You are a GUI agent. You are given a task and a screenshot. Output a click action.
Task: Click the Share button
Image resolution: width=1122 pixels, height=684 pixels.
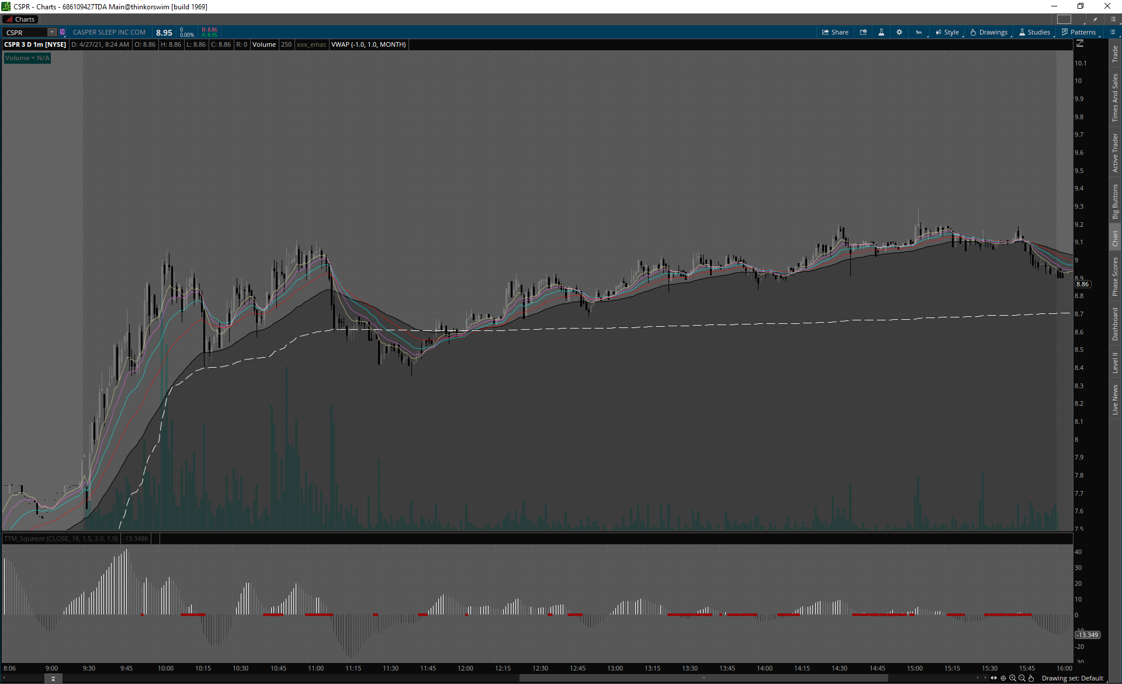[835, 32]
